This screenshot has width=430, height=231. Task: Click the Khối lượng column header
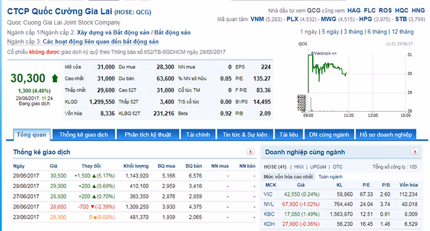click(136, 166)
